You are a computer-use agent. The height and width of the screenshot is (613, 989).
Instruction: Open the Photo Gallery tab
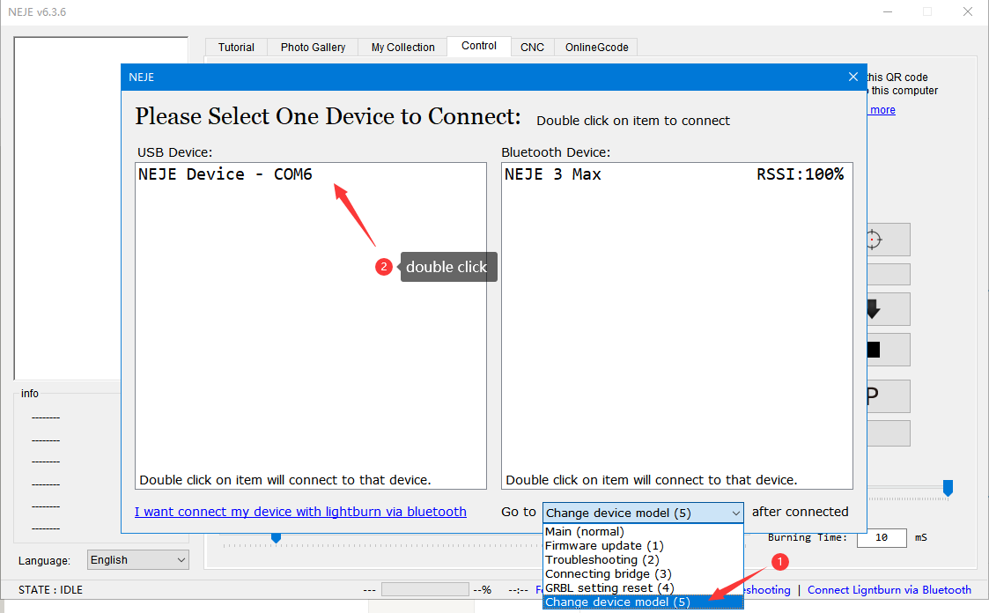(313, 48)
